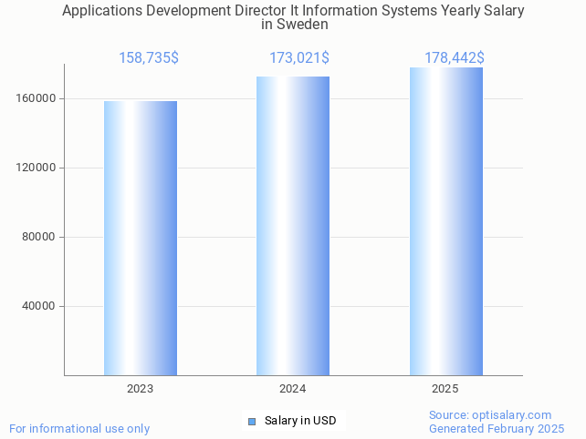Click the For informational use only note
This screenshot has height=439, width=586.
(x=79, y=428)
